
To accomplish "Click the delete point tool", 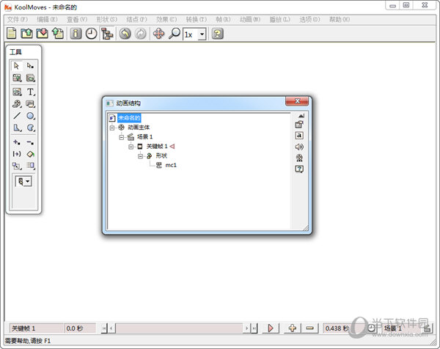I will (30, 142).
